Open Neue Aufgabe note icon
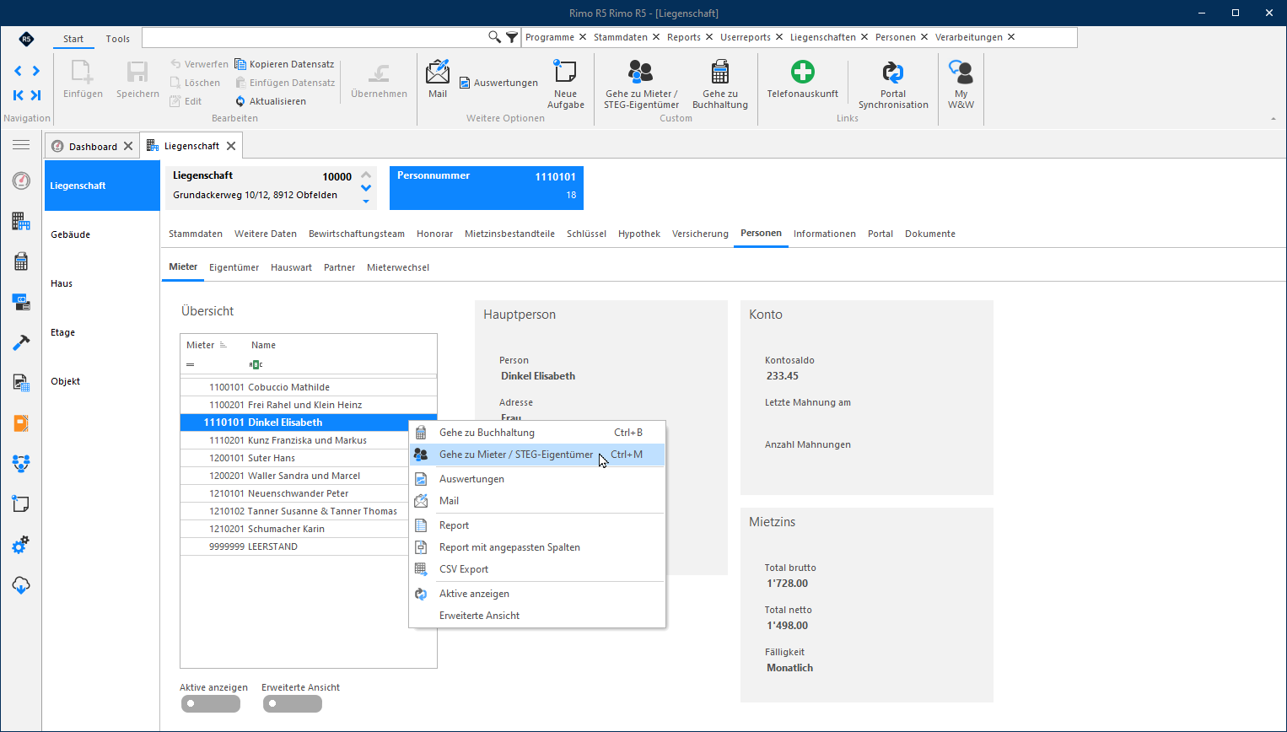 point(565,72)
